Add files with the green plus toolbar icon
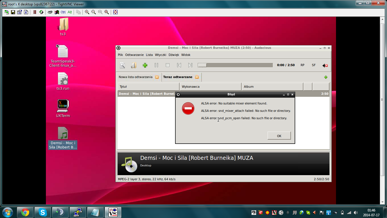The image size is (387, 218). (145, 65)
